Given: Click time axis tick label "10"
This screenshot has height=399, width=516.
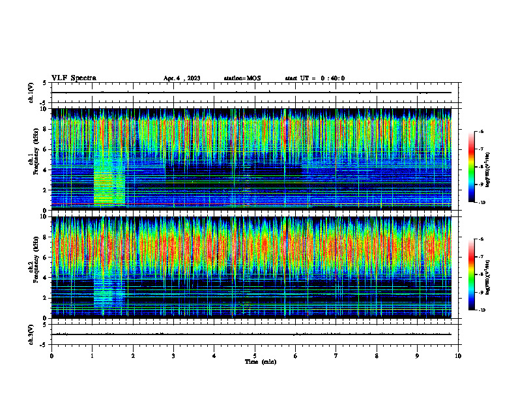Looking at the screenshot, I should click(458, 356).
